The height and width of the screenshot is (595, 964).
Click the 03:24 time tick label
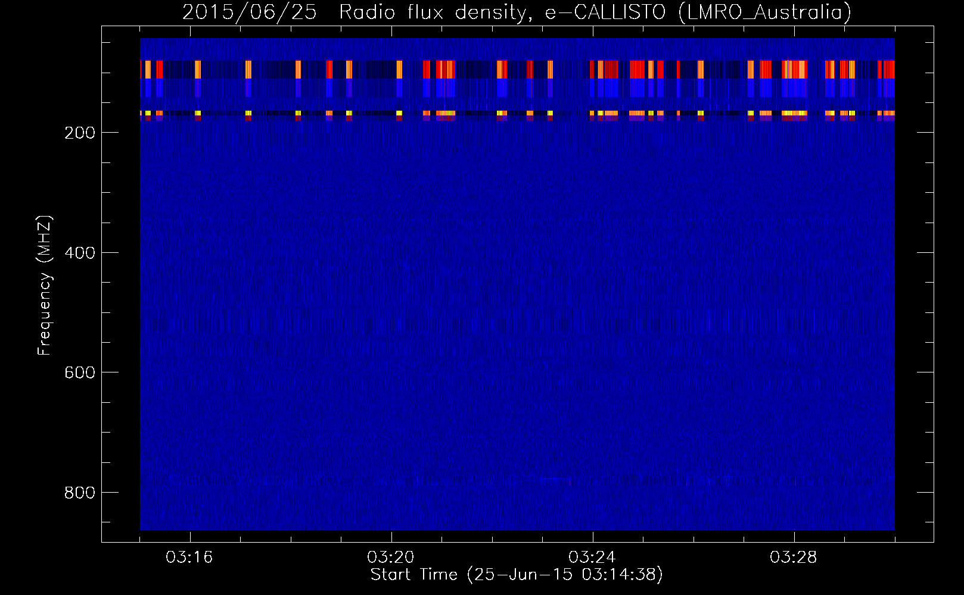click(x=592, y=558)
